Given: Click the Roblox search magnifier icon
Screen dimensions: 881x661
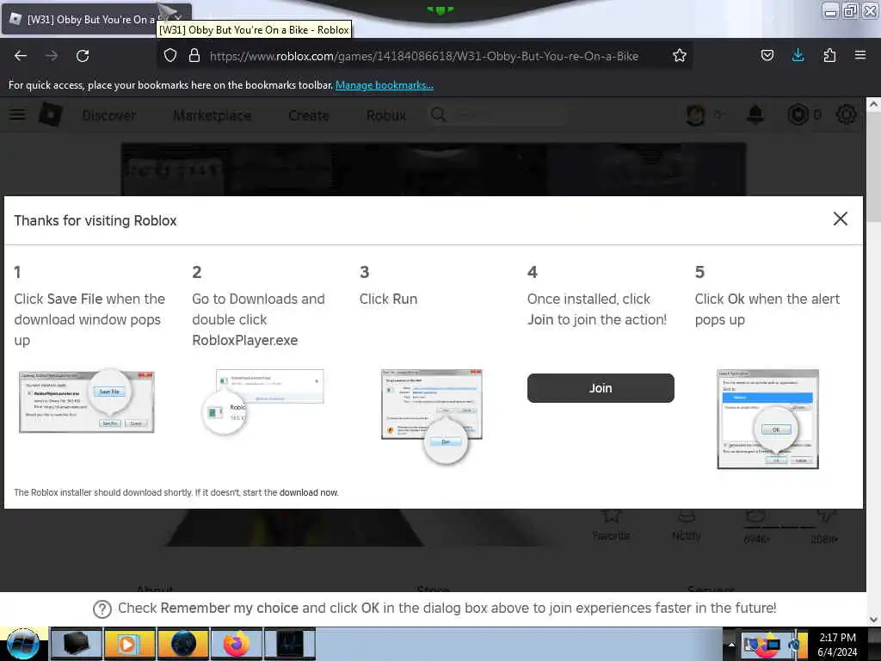Looking at the screenshot, I should pyautogui.click(x=438, y=114).
